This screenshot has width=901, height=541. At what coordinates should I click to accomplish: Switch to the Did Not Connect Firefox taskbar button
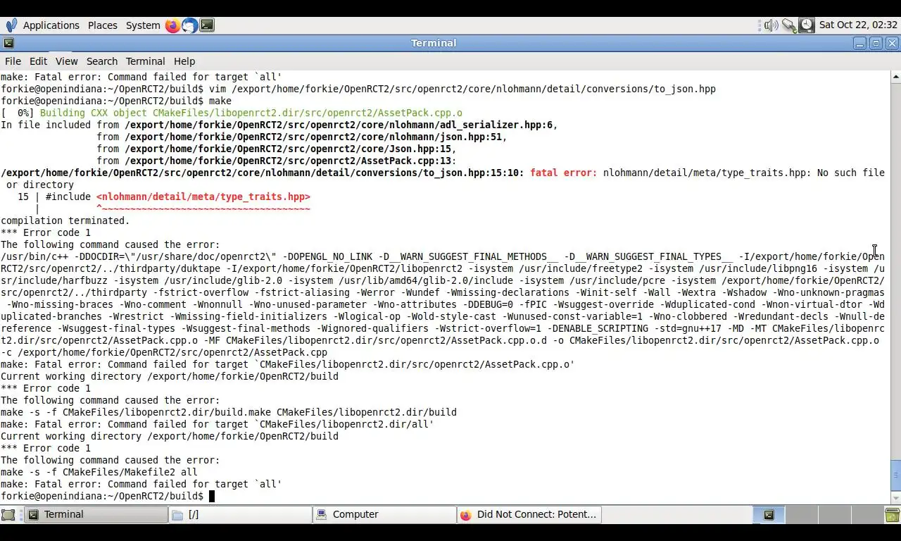click(x=529, y=515)
